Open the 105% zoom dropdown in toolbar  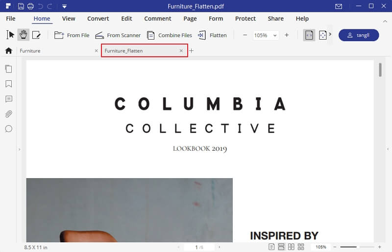tap(266, 35)
